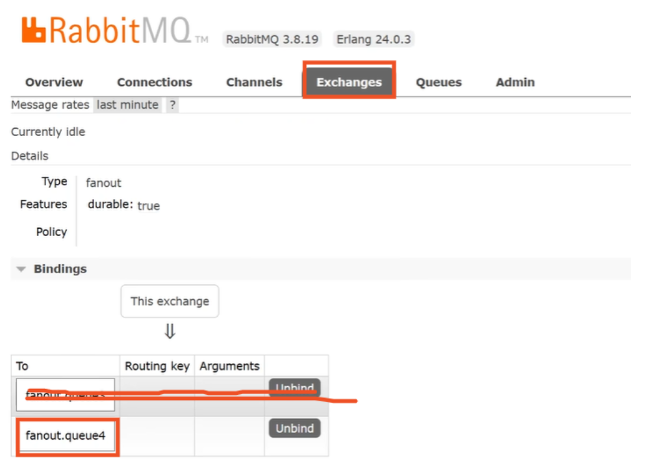Click the 'Message rates' label
The image size is (649, 467).
[50, 105]
